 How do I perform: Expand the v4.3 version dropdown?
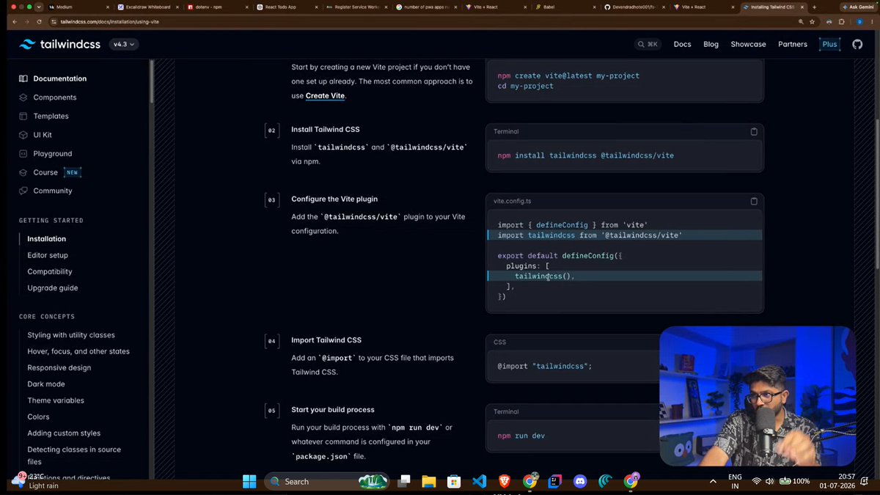pyautogui.click(x=123, y=44)
